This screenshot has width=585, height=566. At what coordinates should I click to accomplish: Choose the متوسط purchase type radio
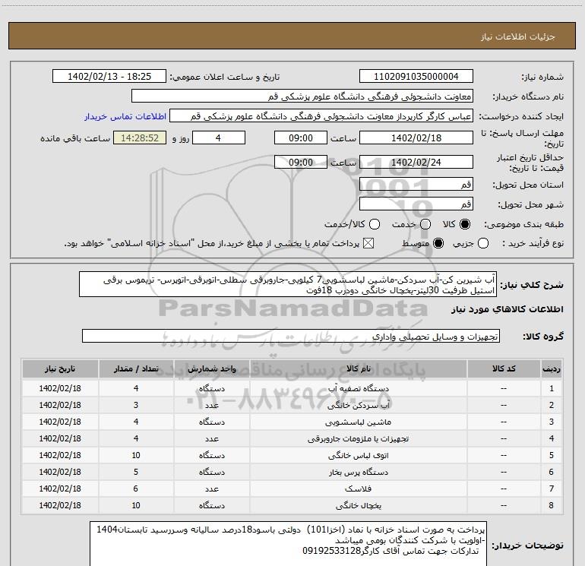[438, 243]
